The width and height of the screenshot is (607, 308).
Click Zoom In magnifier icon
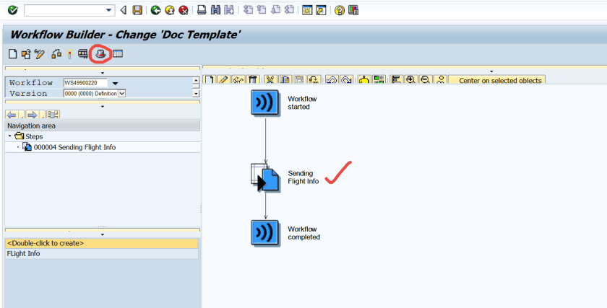point(410,79)
